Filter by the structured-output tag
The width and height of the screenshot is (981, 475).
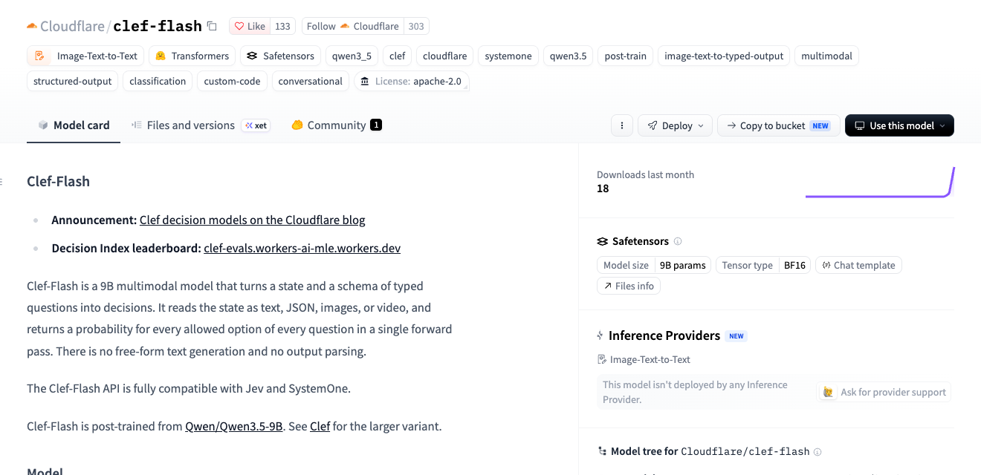coord(73,81)
